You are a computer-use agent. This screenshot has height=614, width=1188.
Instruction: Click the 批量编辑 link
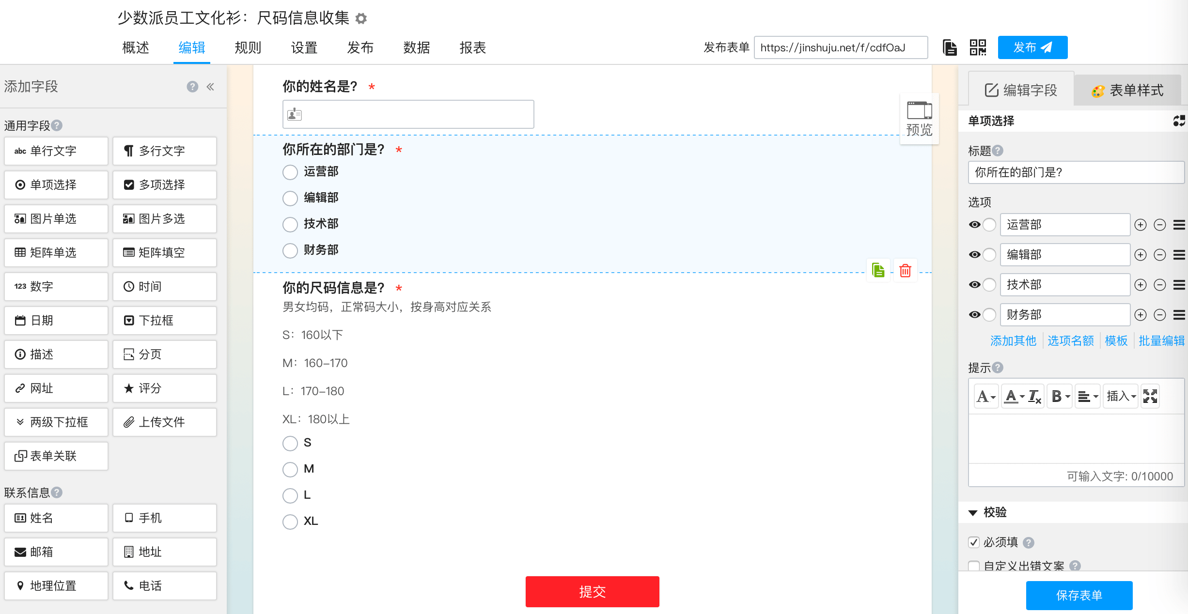coord(1161,341)
